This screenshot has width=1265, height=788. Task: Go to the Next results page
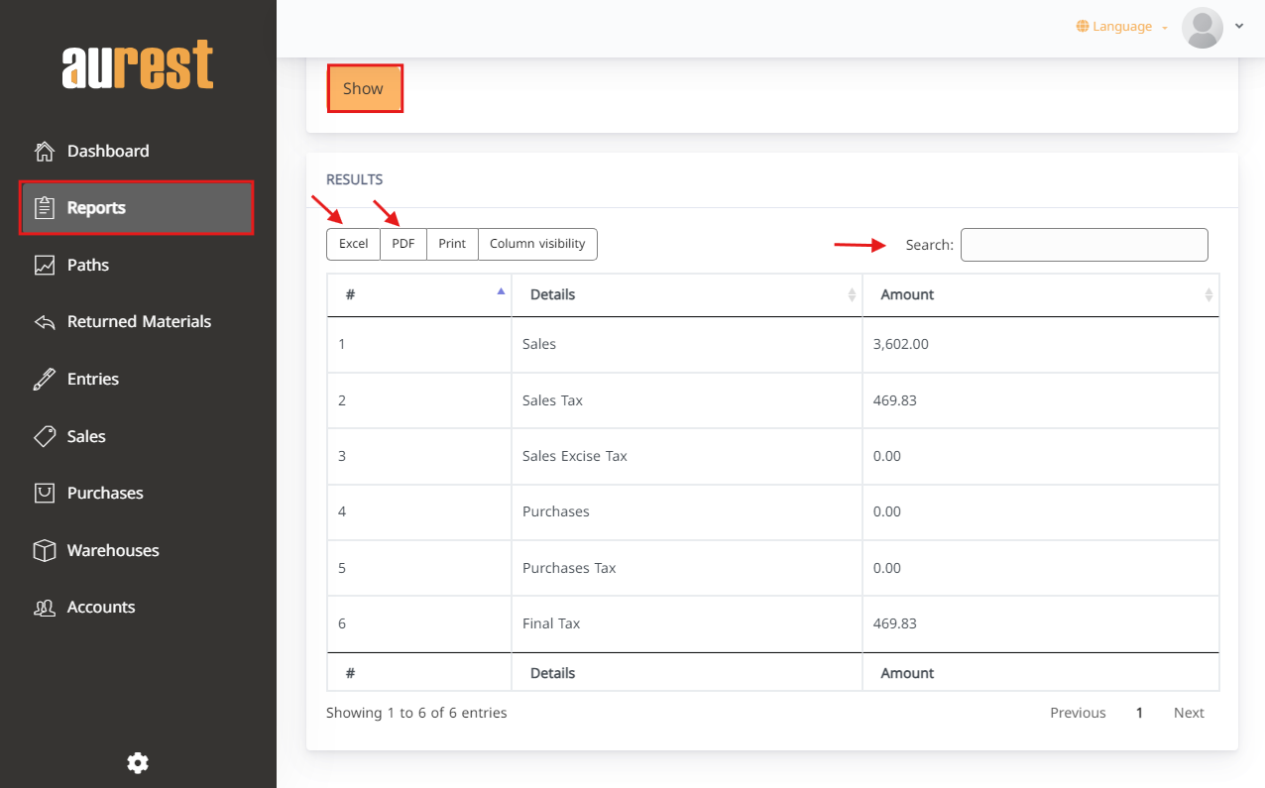[1188, 713]
